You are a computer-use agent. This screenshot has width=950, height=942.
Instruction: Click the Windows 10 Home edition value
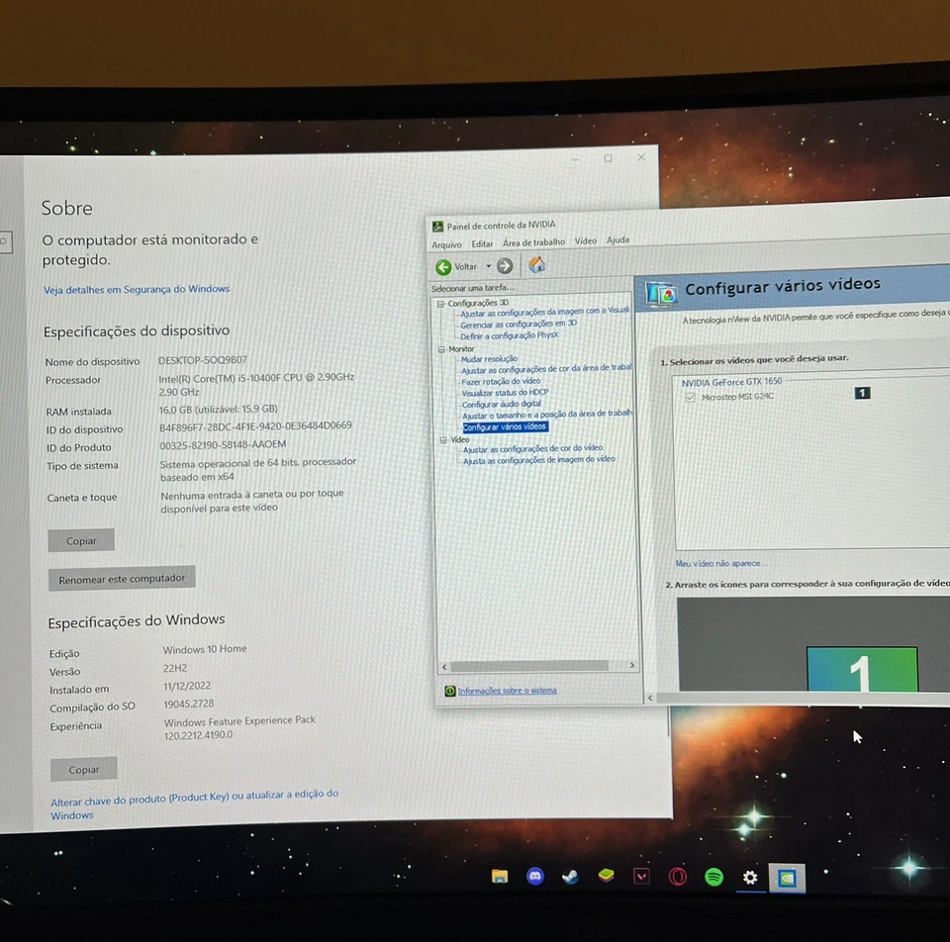click(205, 649)
